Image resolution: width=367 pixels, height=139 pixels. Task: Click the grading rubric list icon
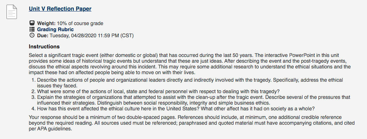click(32, 29)
